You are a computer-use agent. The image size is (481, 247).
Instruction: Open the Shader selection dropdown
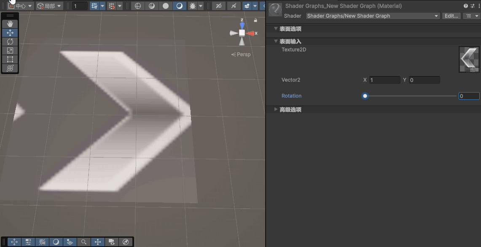[x=373, y=16]
